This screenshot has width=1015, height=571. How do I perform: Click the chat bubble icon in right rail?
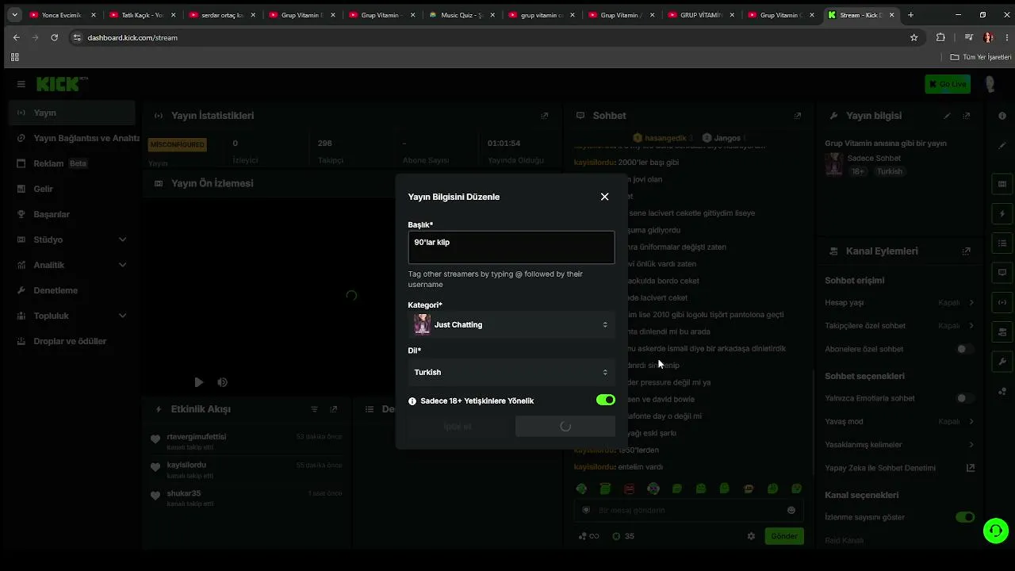1002,273
